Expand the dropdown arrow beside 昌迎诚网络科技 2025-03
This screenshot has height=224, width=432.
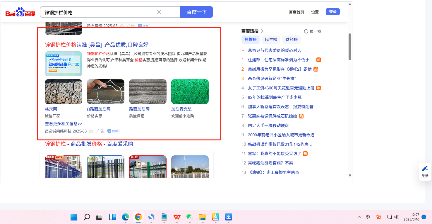coord(91,131)
